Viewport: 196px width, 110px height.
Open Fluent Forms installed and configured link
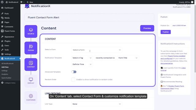[x=173, y=57]
